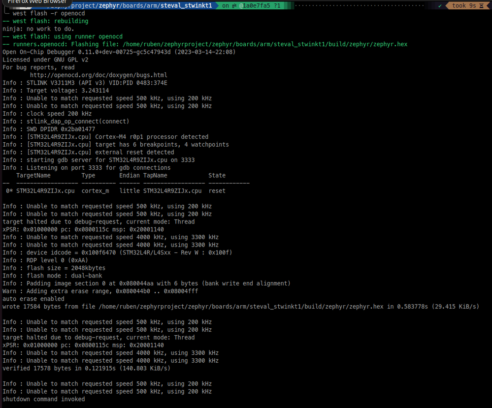The height and width of the screenshot is (408, 492).
Task: Click the 'device idcode = 0x100f6470' line
Action: (117, 252)
